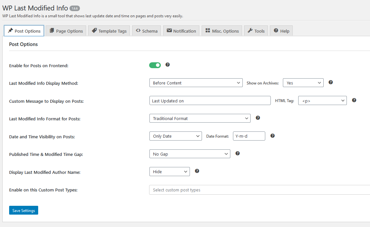Viewport: 370px width, 227px height.
Task: Open the Only Date visibility dropdown
Action: pos(176,136)
